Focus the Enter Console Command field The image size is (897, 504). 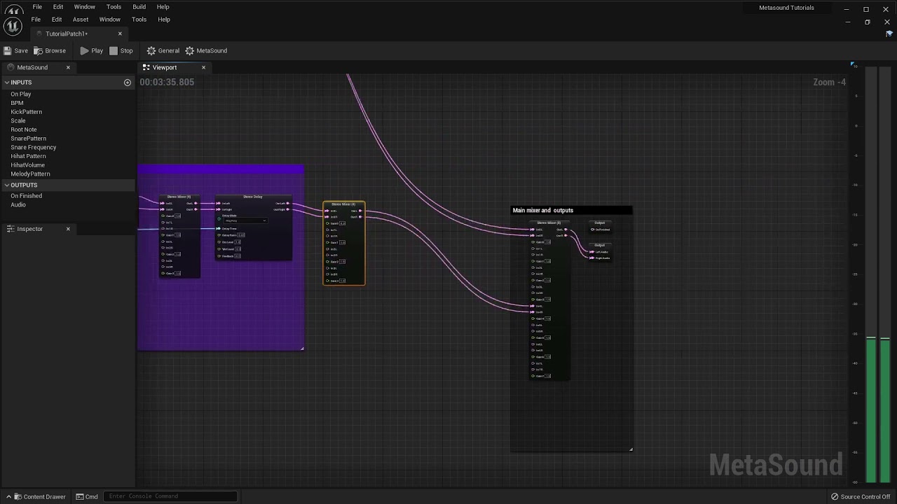(x=170, y=496)
